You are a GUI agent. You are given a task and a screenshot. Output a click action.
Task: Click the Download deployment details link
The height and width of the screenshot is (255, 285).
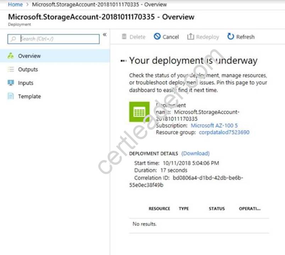click(196, 153)
